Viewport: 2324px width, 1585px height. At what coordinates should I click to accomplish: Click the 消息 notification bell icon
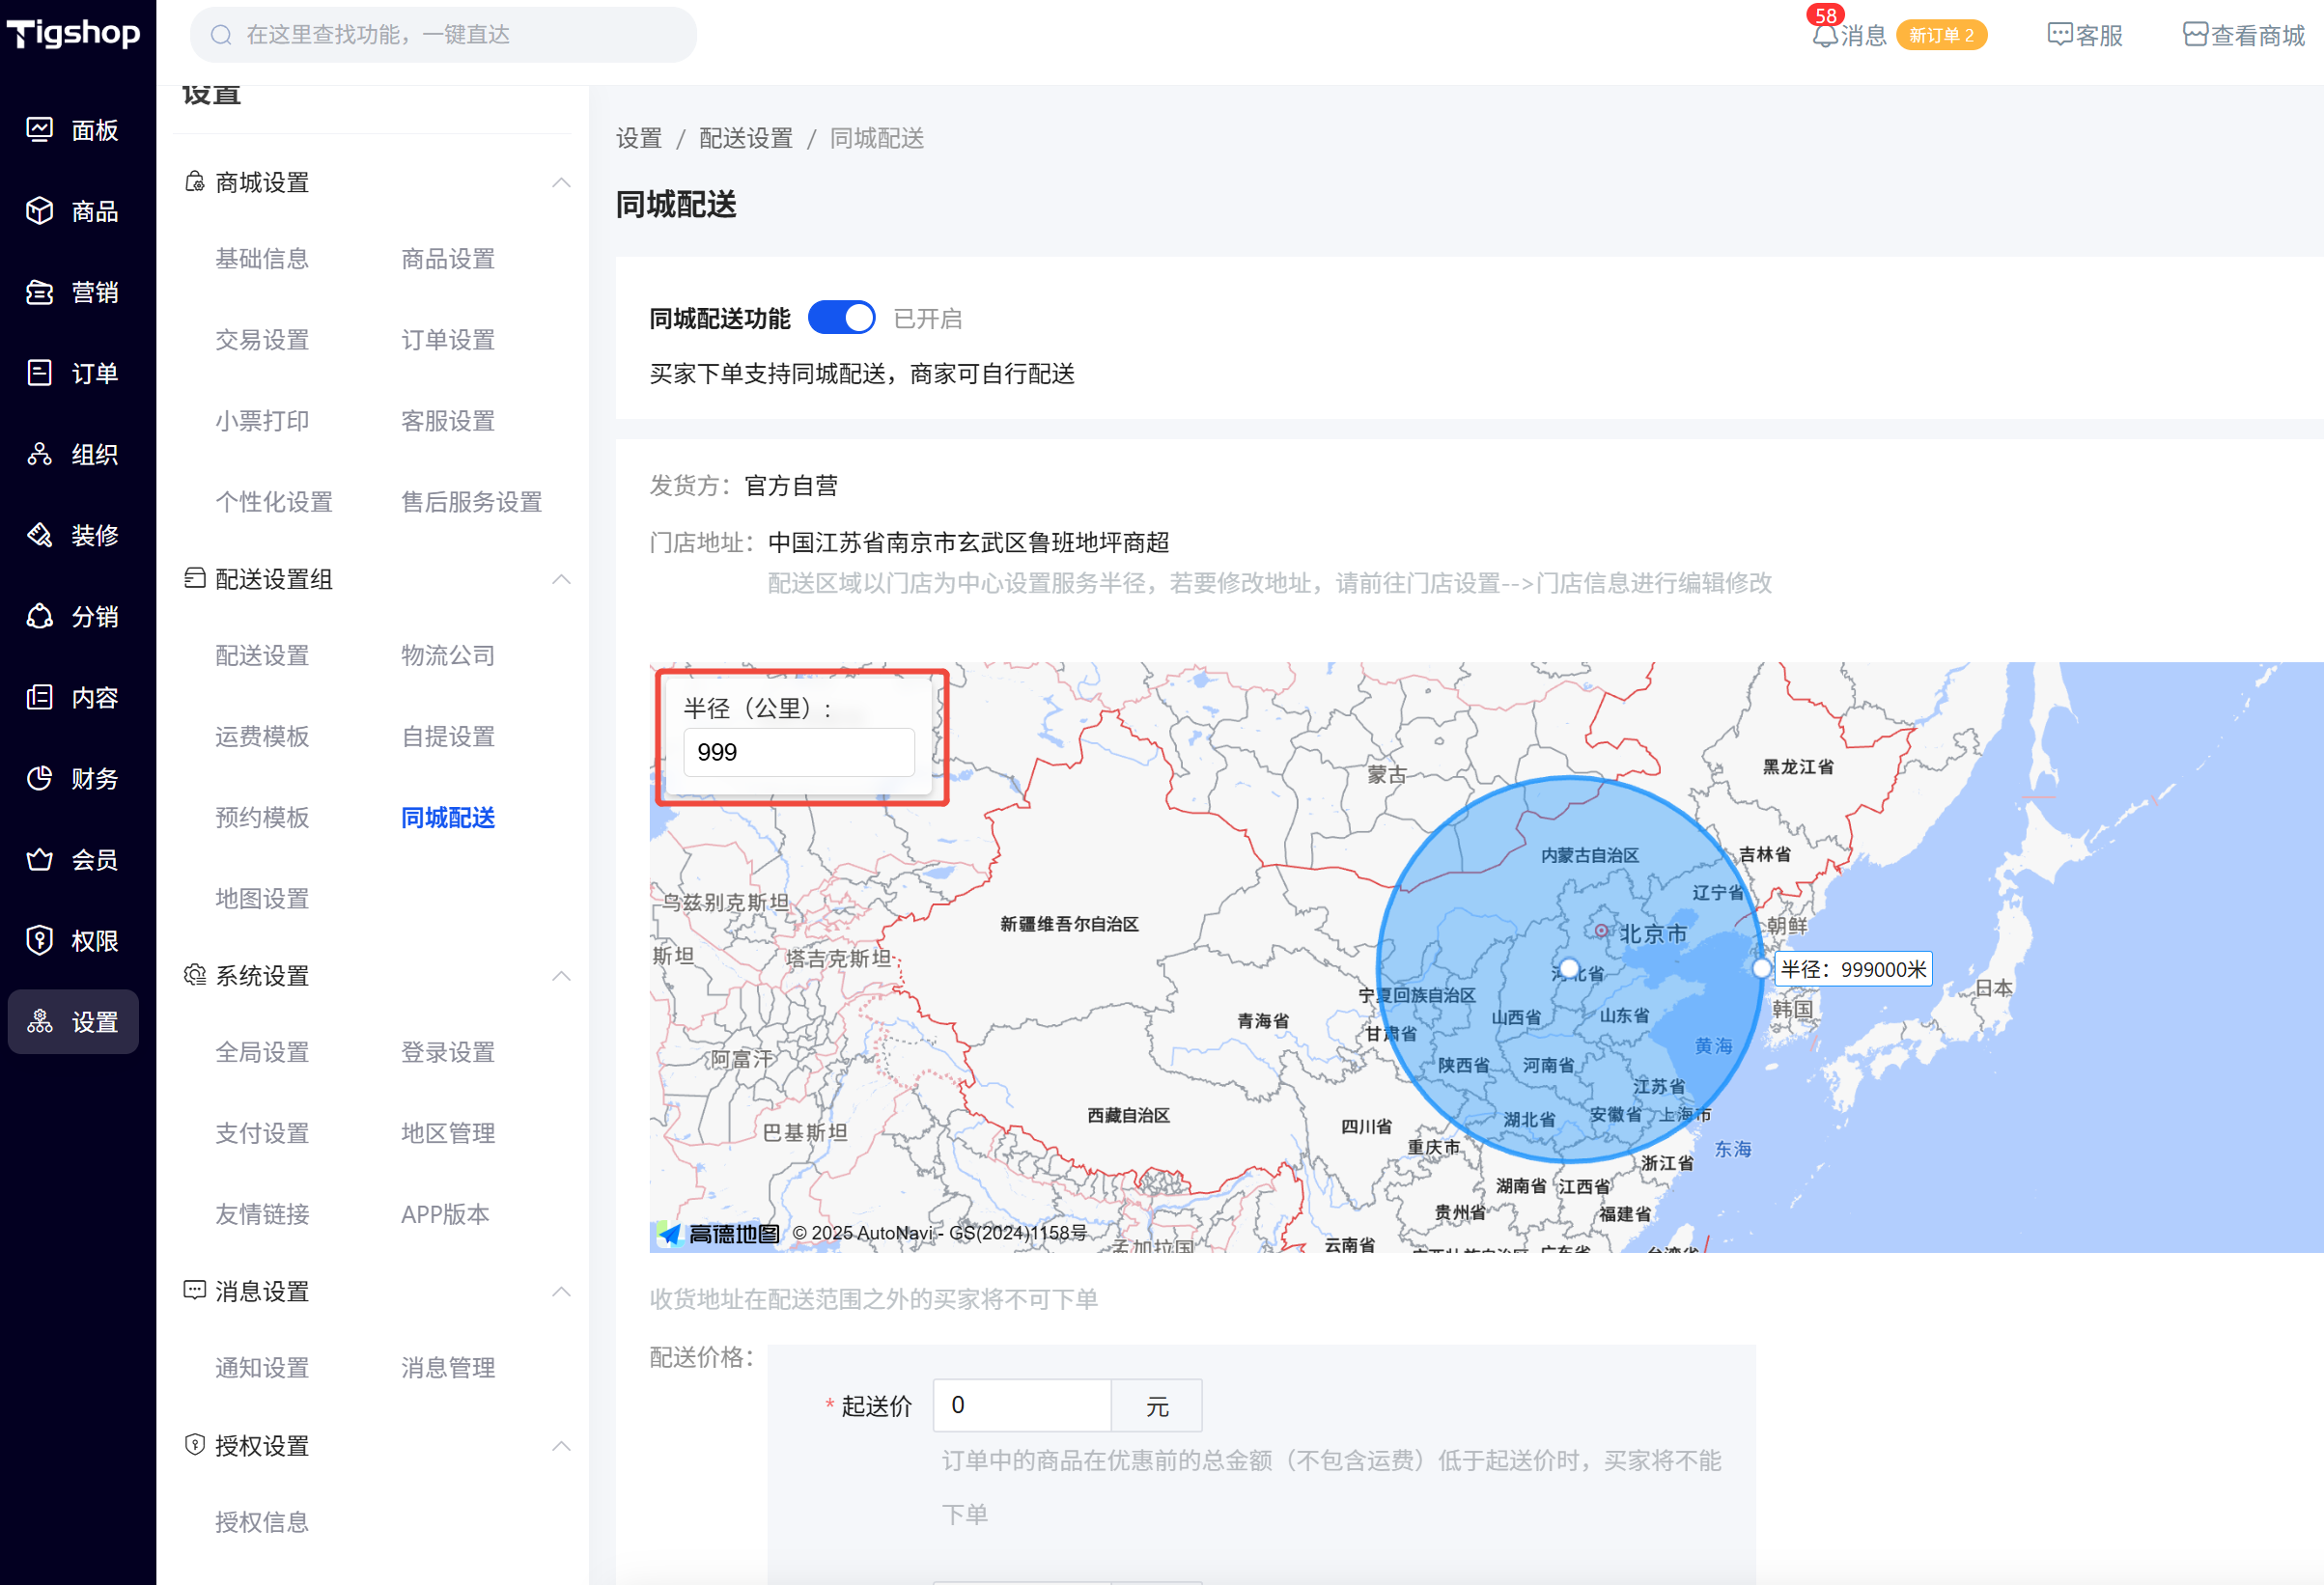pyautogui.click(x=1825, y=36)
